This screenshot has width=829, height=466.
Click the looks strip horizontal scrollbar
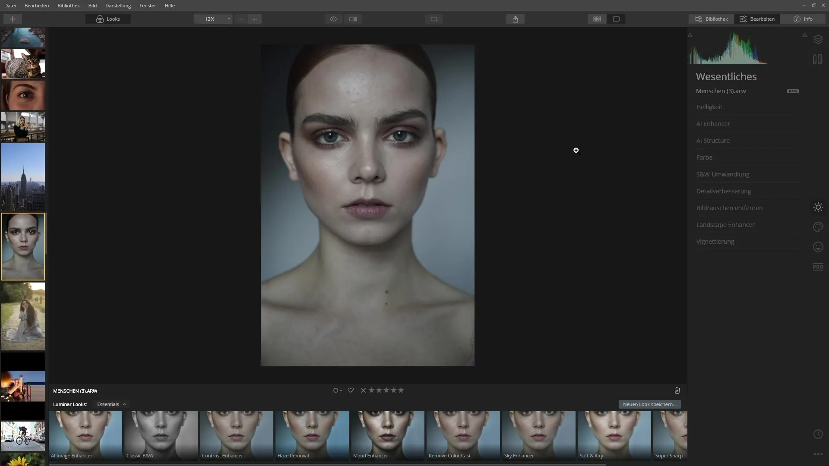(x=328, y=464)
